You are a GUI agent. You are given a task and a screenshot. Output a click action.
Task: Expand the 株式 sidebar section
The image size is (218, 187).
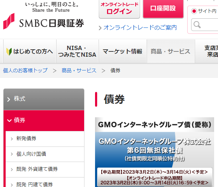tap(44, 99)
